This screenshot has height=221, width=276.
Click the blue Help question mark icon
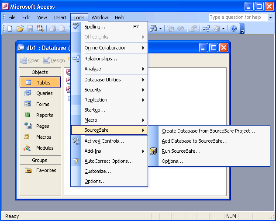click(x=234, y=28)
